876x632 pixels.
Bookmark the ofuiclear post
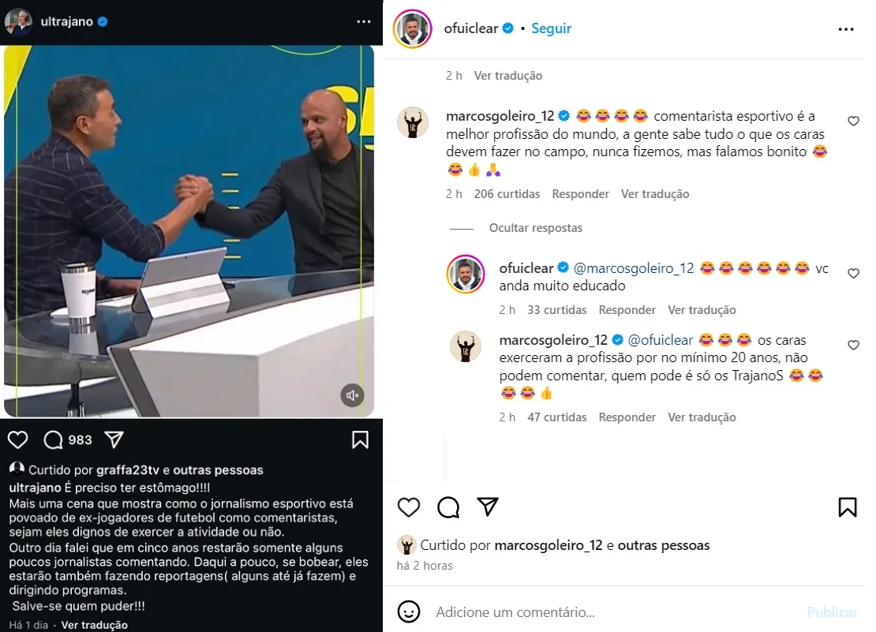click(848, 507)
